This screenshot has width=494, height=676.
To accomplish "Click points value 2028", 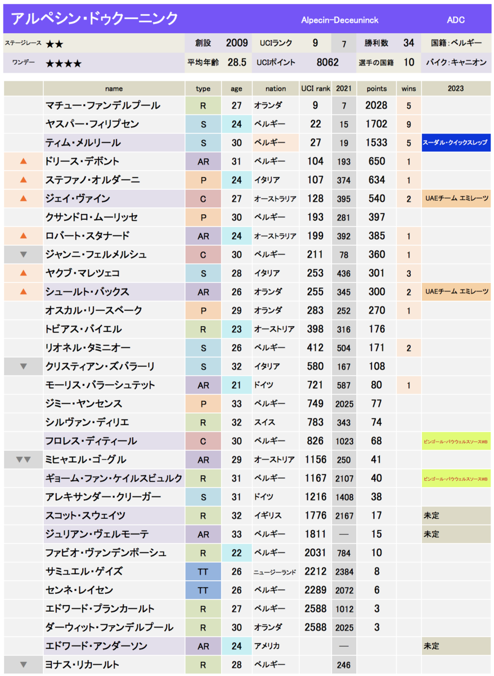I will [x=376, y=105].
